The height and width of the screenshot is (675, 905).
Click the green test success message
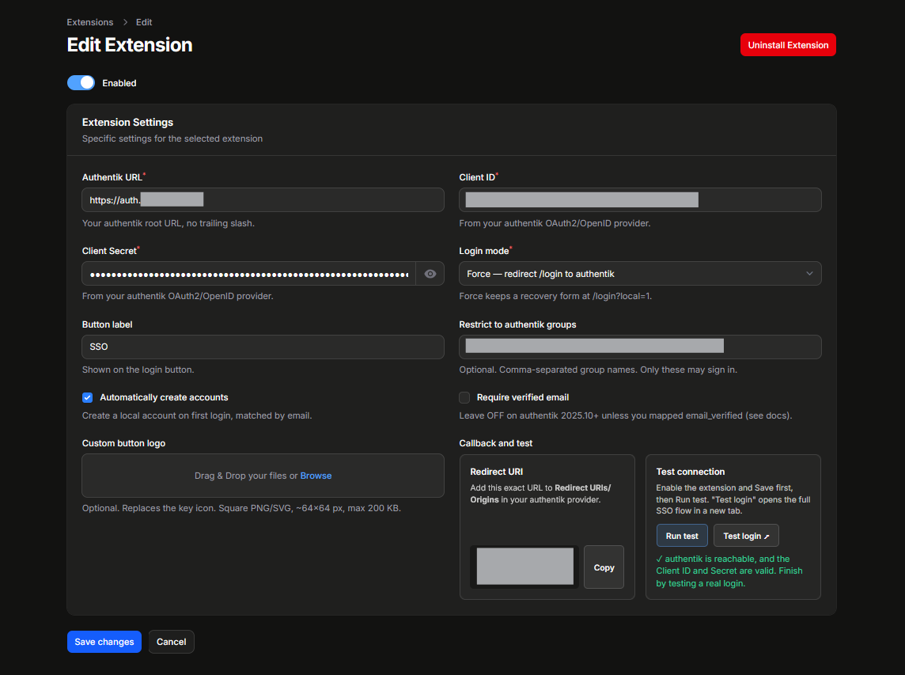[x=729, y=571]
